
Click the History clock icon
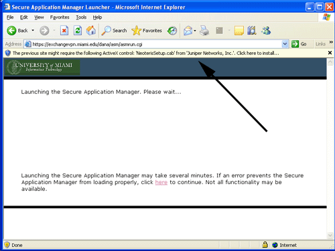coord(172,31)
